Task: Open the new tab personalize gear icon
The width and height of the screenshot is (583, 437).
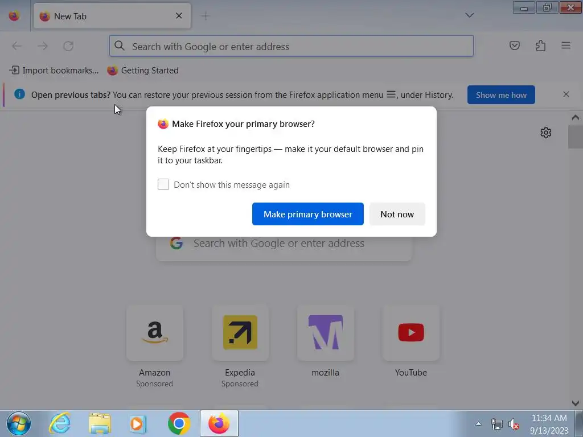Action: (545, 132)
